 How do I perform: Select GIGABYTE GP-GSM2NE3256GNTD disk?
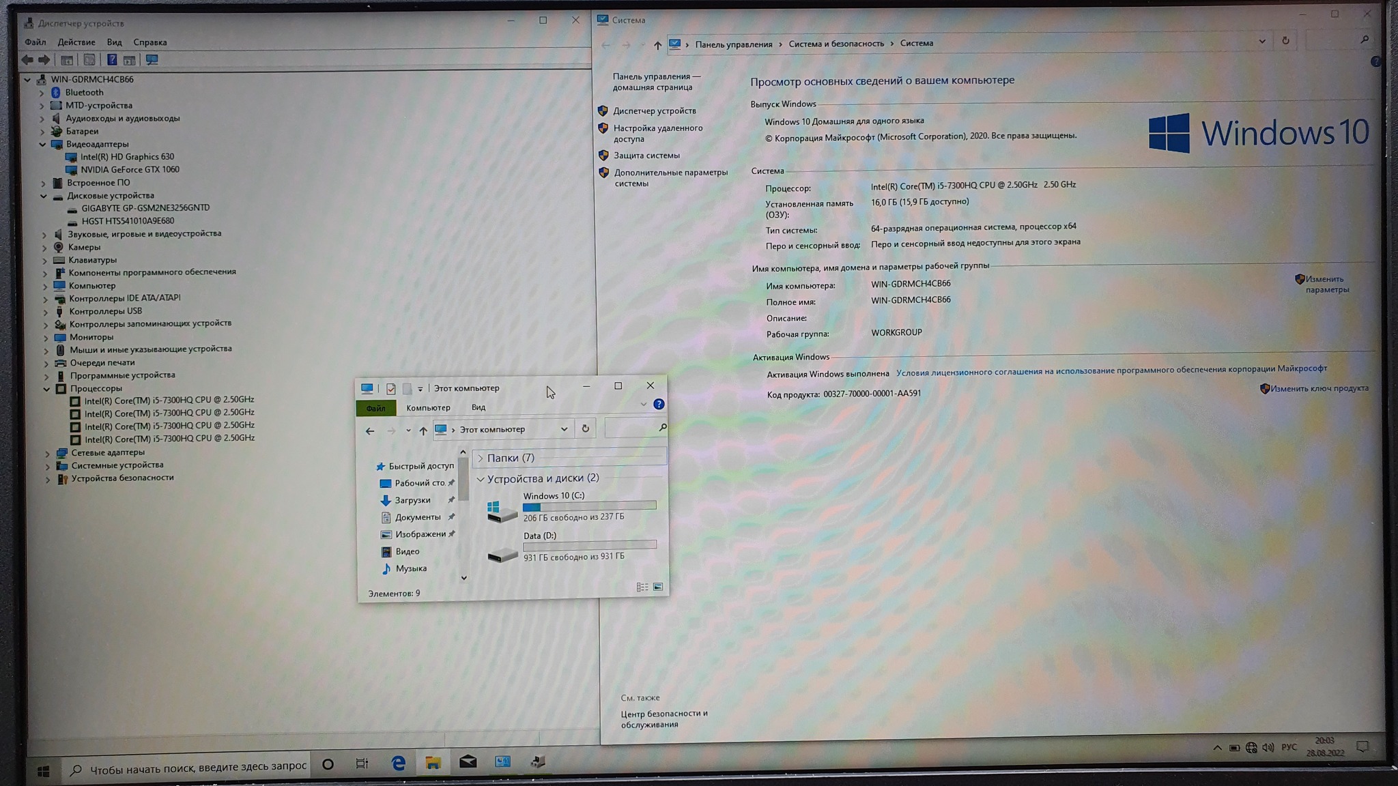click(x=145, y=208)
